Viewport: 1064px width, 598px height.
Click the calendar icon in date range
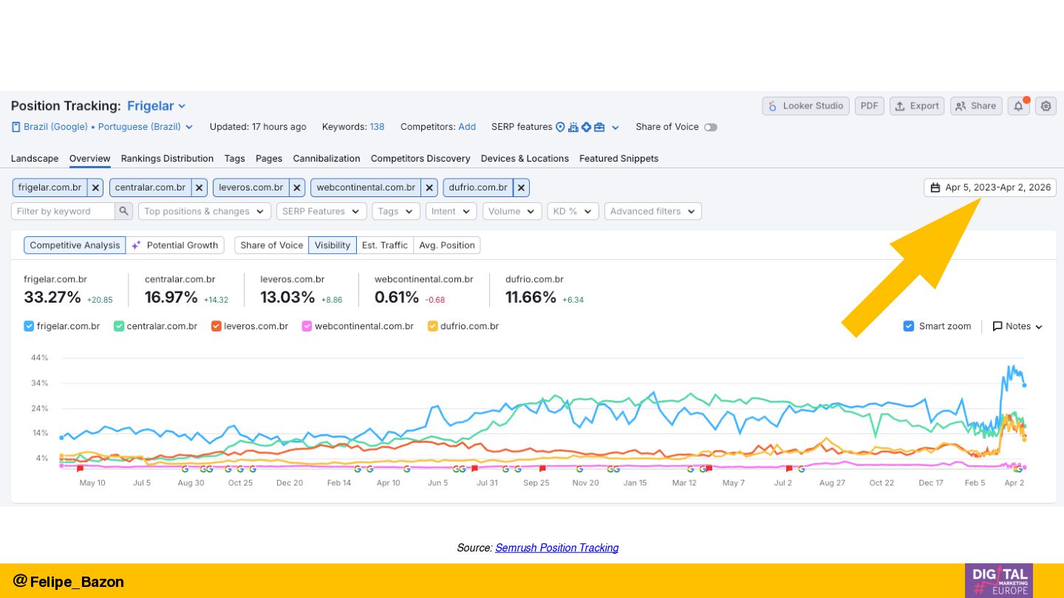[x=935, y=188]
